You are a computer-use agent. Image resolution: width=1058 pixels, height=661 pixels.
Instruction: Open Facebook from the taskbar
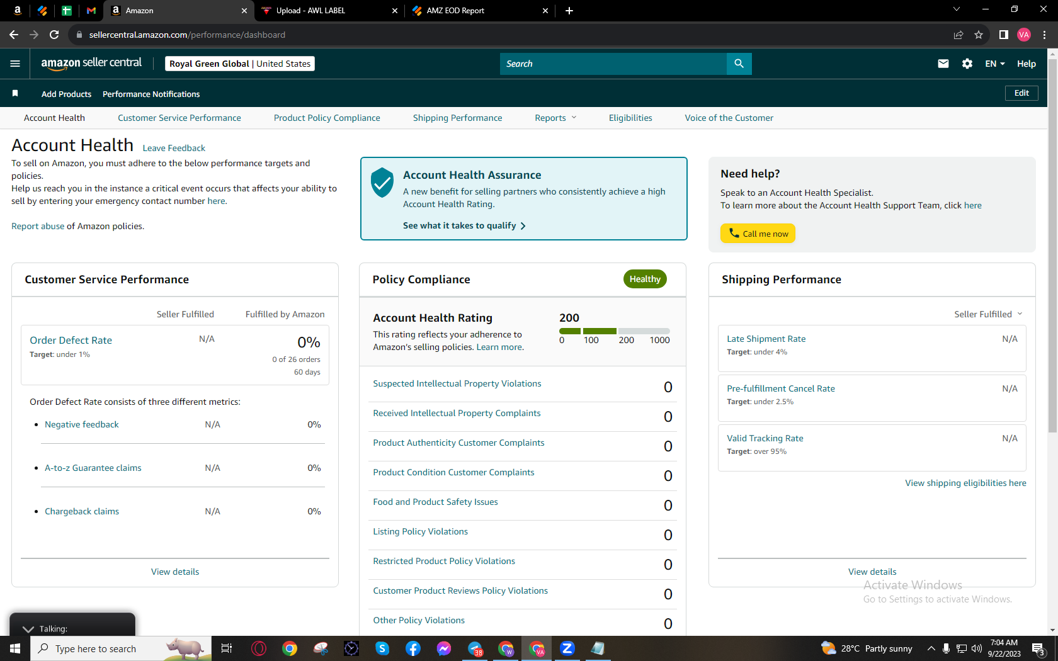(x=413, y=648)
